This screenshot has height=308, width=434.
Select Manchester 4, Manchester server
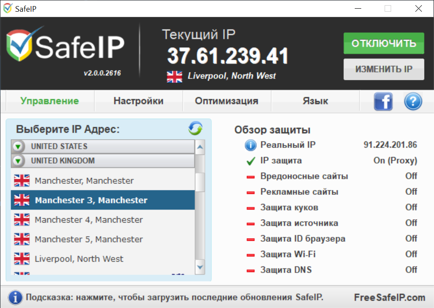tap(103, 220)
